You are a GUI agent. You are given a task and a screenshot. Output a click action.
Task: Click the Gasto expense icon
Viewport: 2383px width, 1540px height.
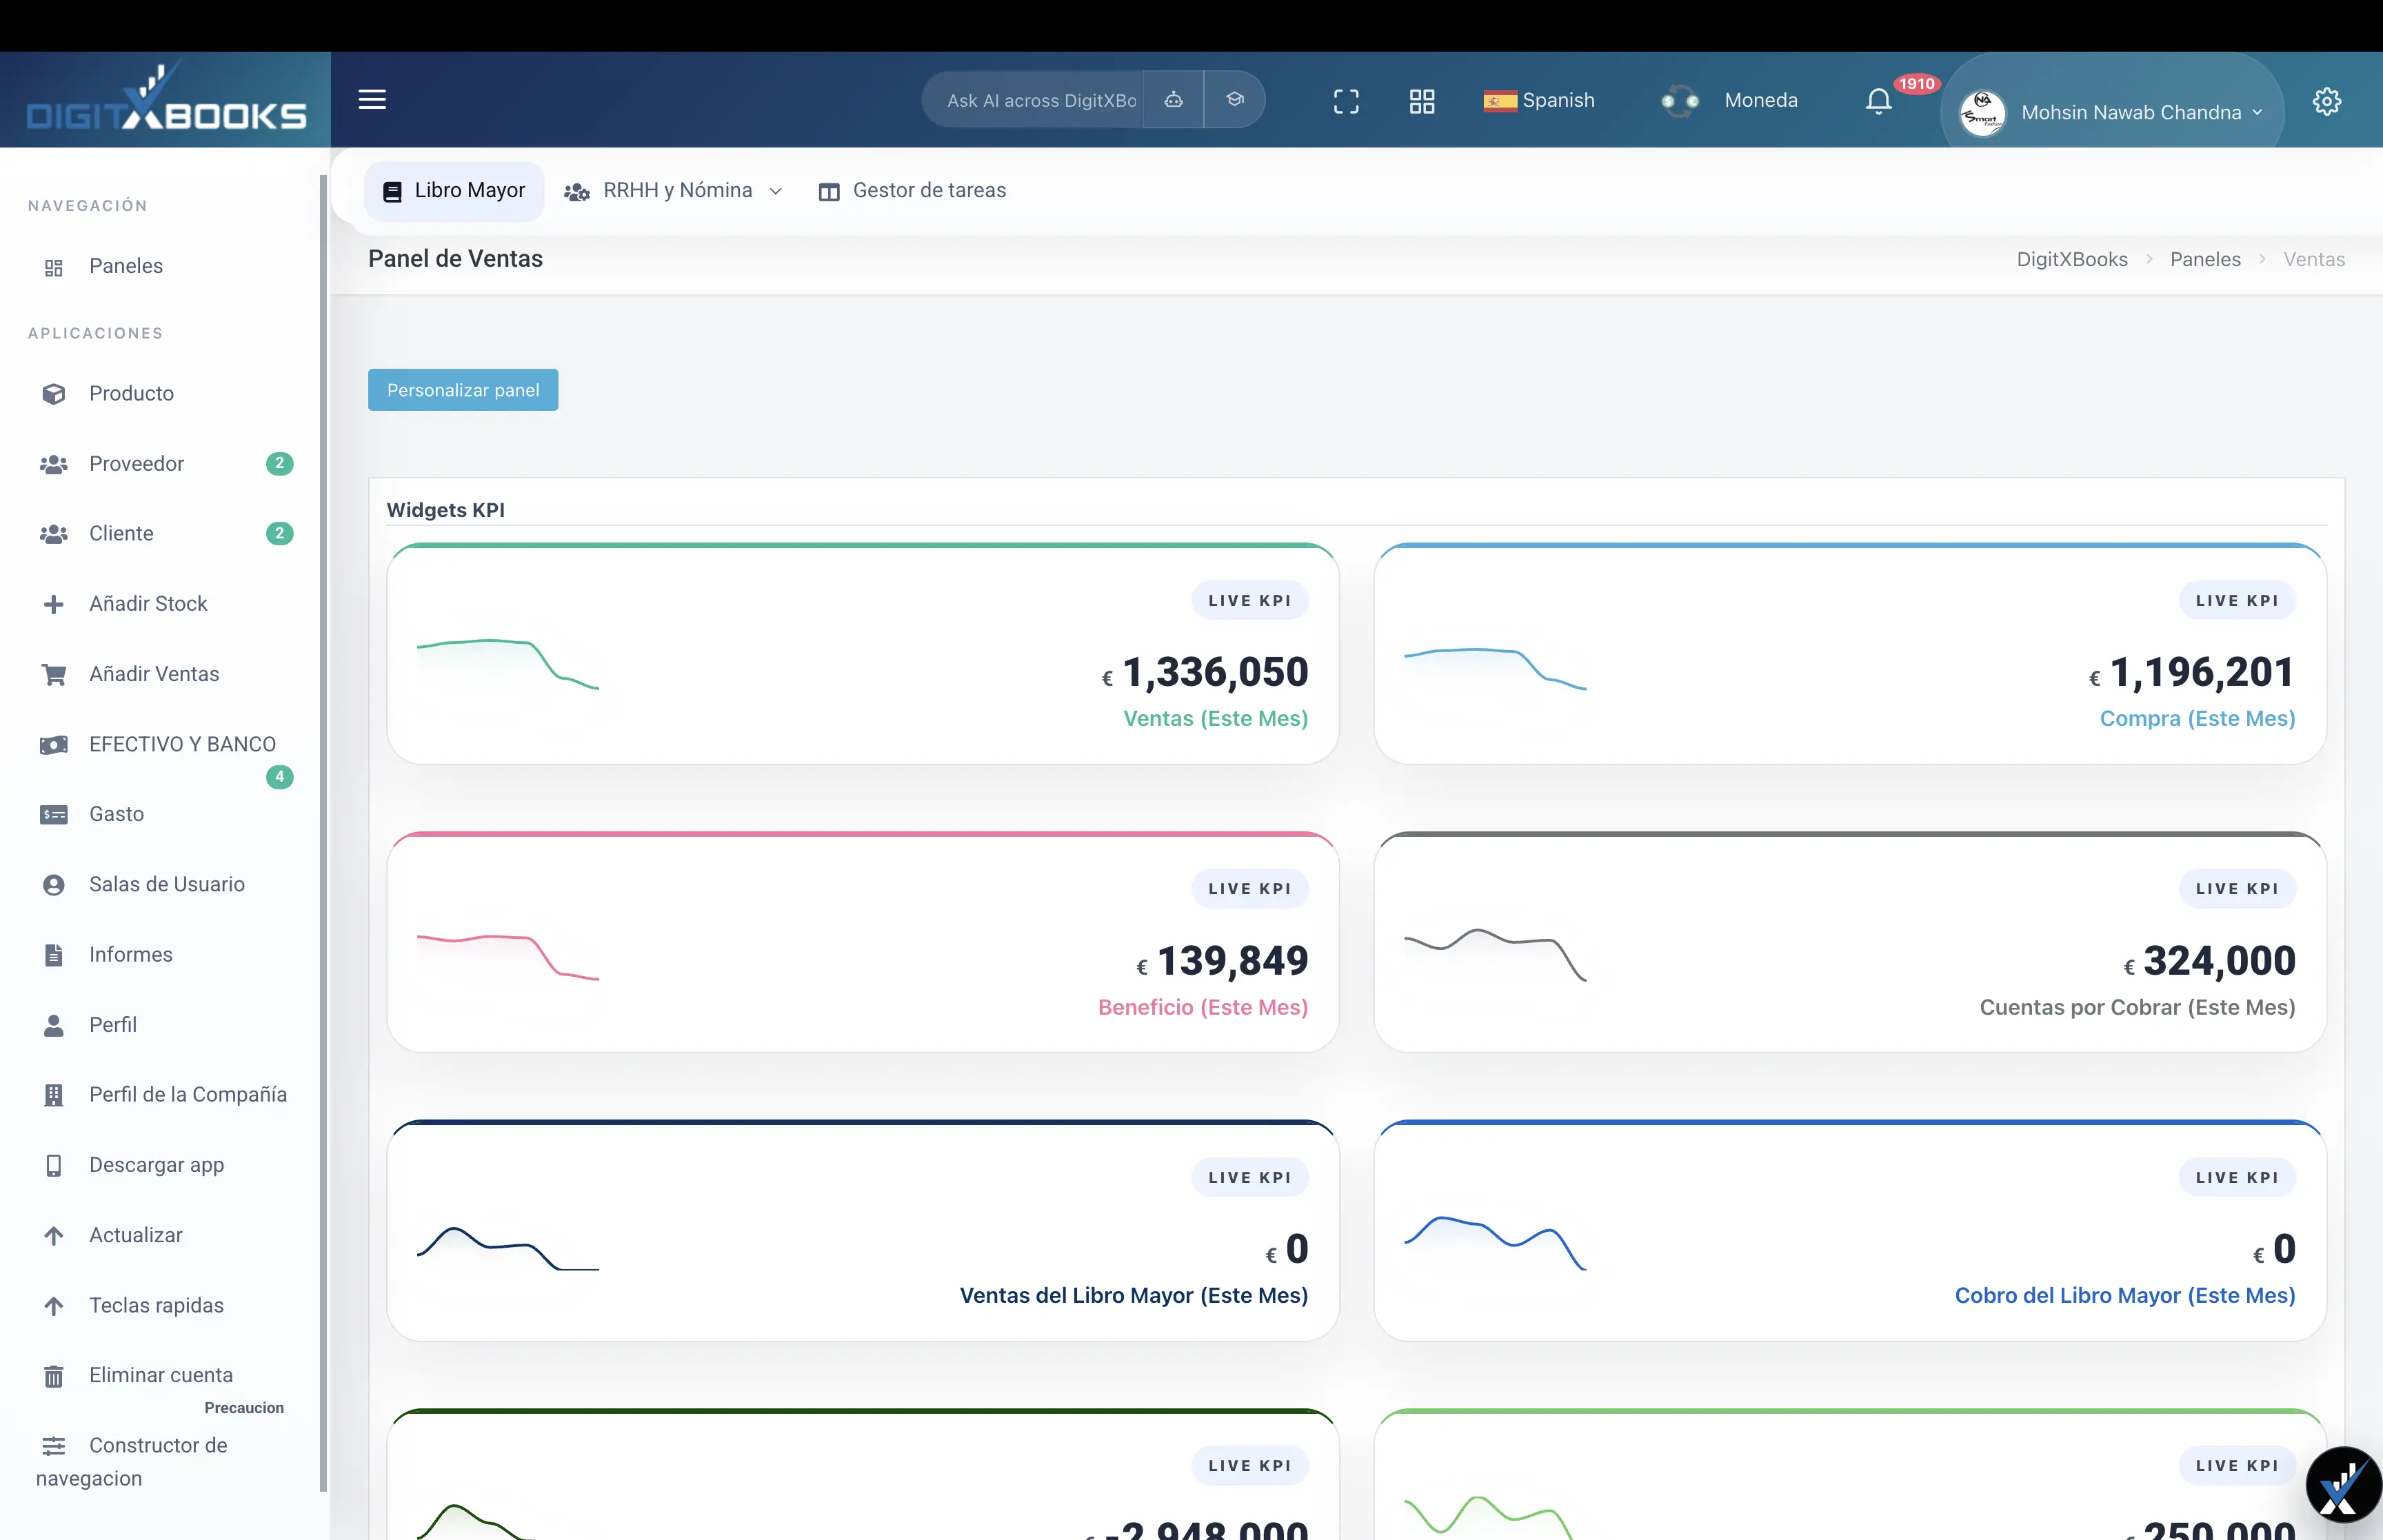coord(53,814)
